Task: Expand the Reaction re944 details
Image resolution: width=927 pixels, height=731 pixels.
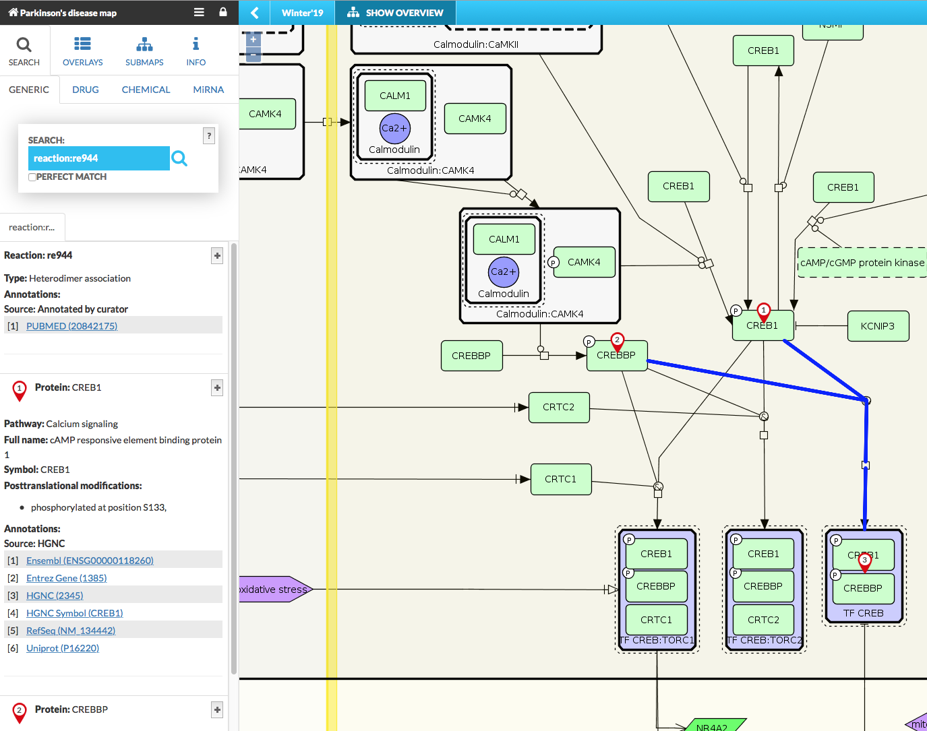Action: point(217,255)
